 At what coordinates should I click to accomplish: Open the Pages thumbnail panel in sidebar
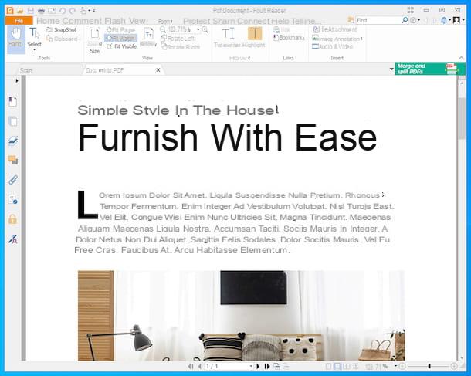pos(12,121)
